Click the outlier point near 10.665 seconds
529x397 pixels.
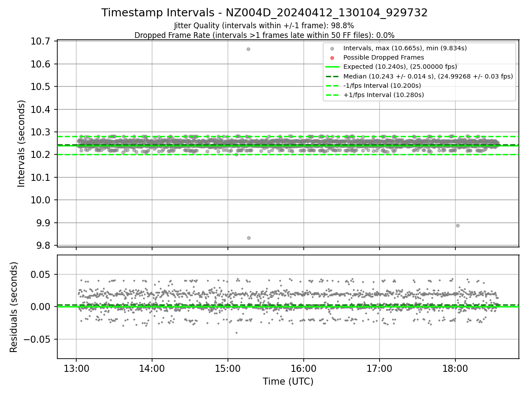[248, 49]
